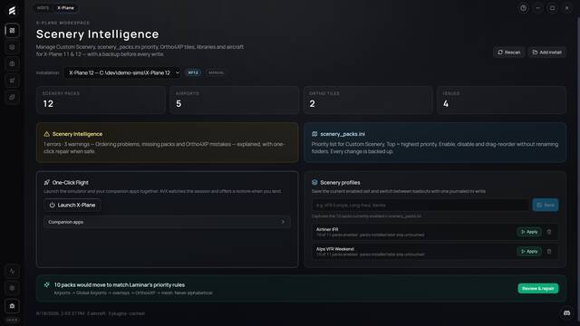Switch to the X-Plane tab
The height and width of the screenshot is (326, 580).
(65, 8)
